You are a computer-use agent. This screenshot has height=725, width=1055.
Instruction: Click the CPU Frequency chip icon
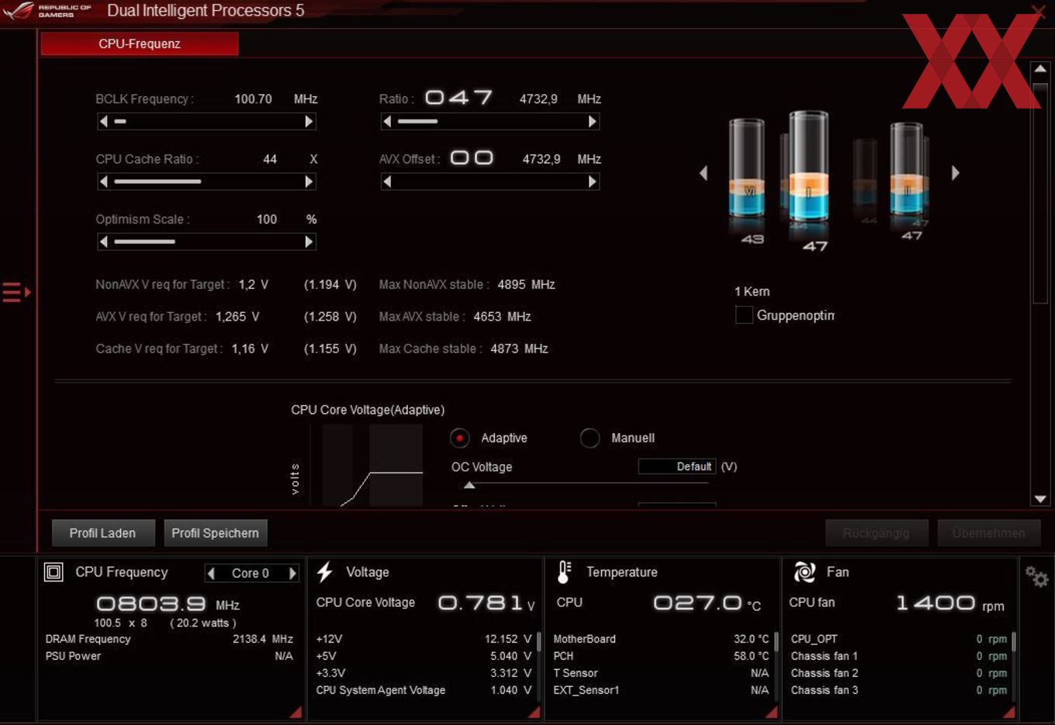(54, 573)
